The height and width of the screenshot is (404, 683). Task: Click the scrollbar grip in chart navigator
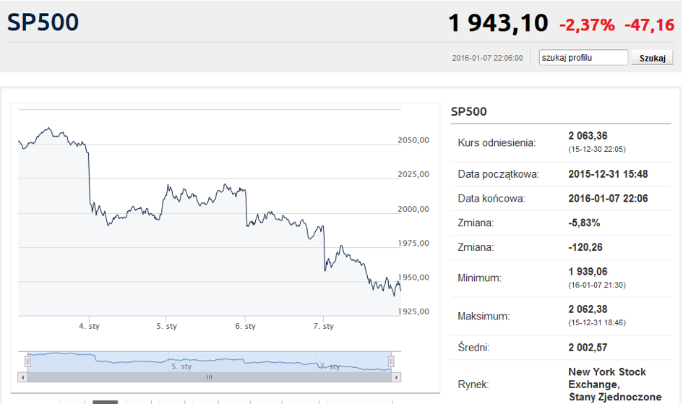point(210,377)
